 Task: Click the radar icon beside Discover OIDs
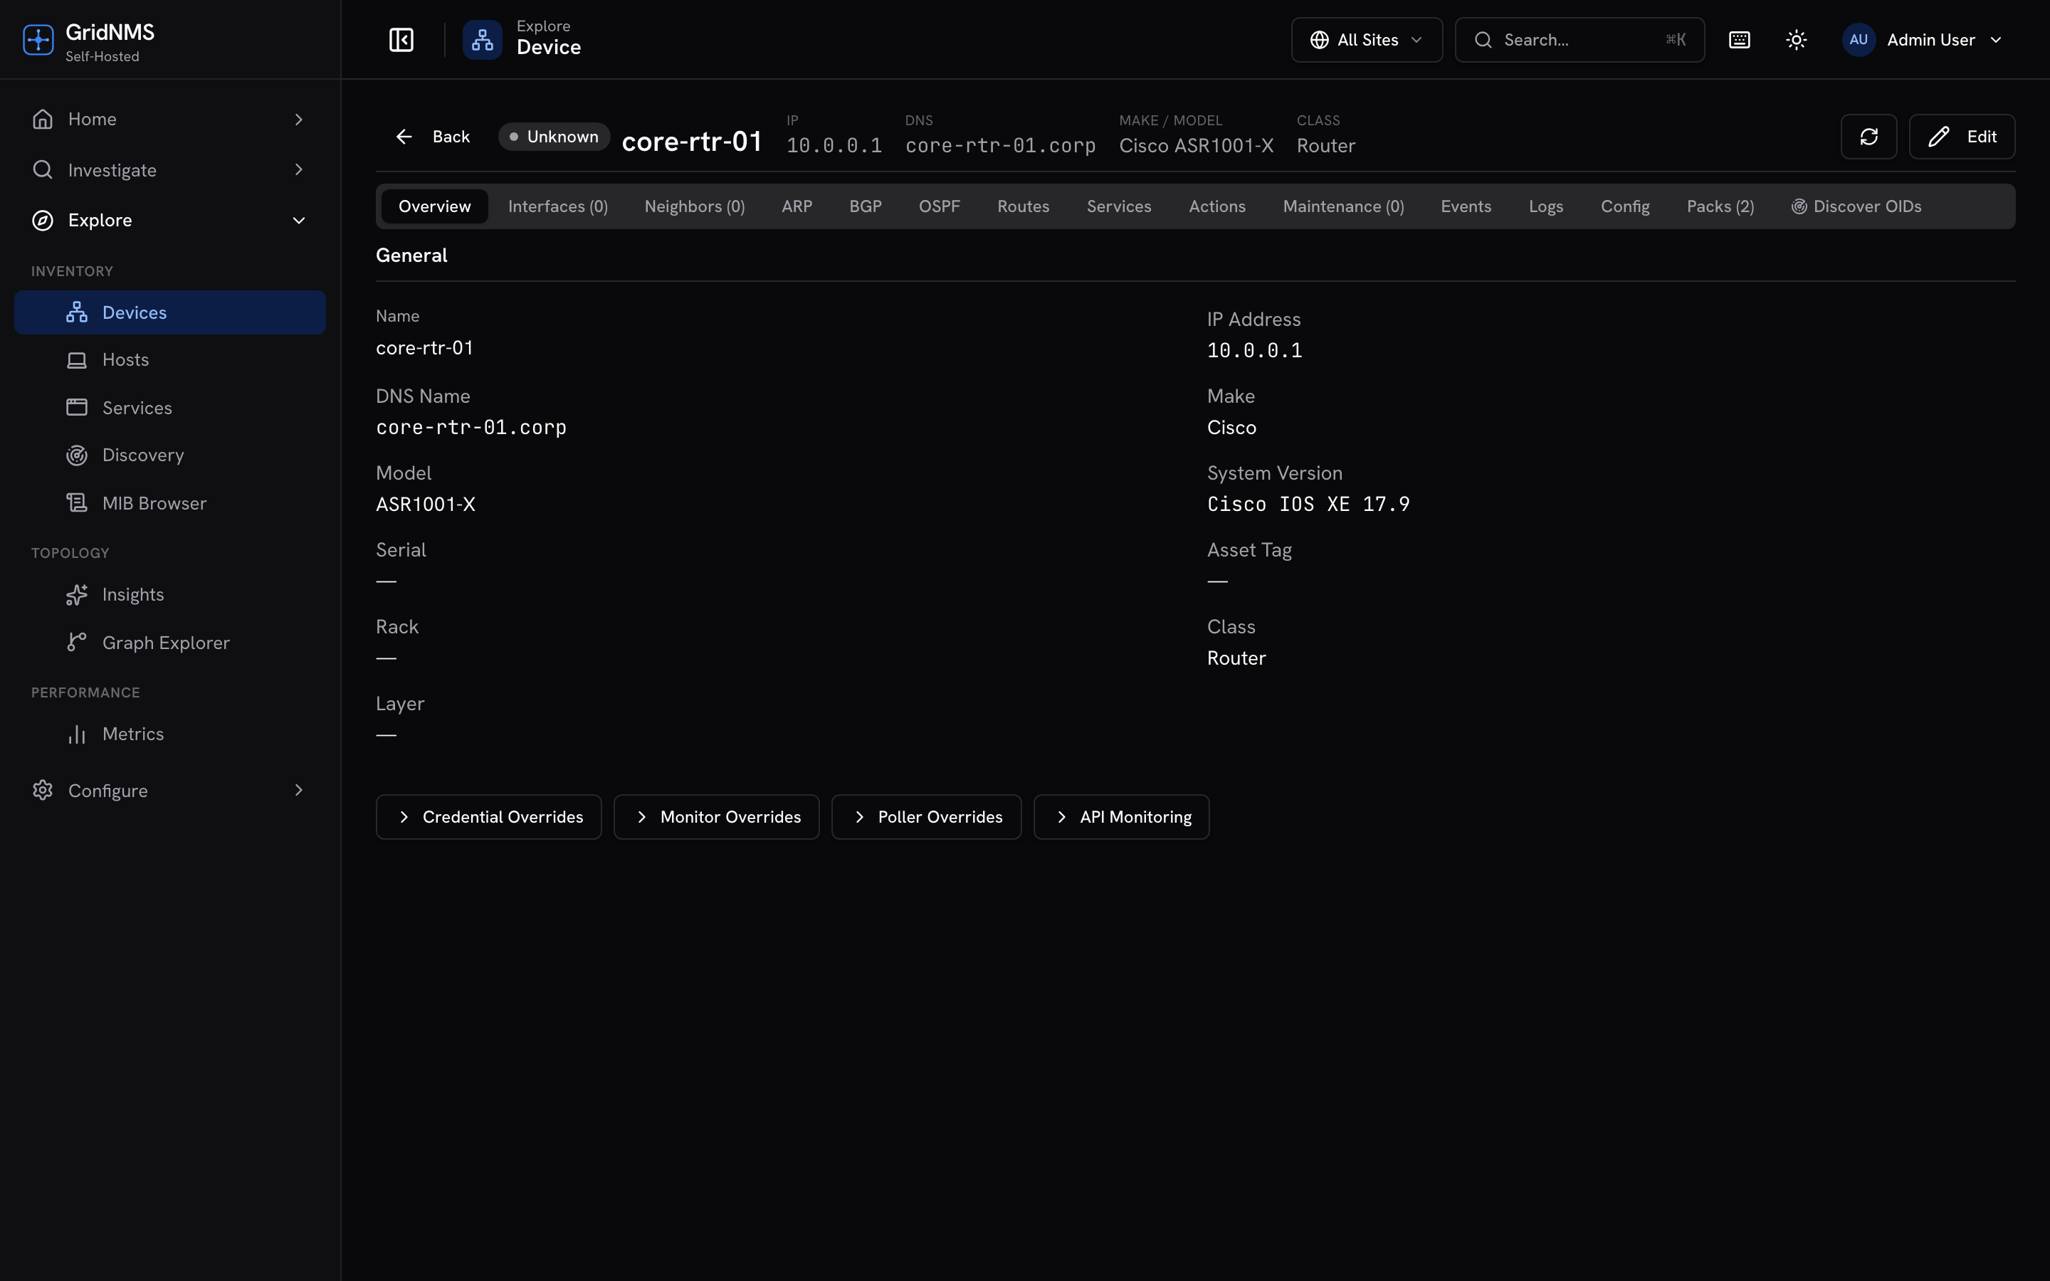1799,206
